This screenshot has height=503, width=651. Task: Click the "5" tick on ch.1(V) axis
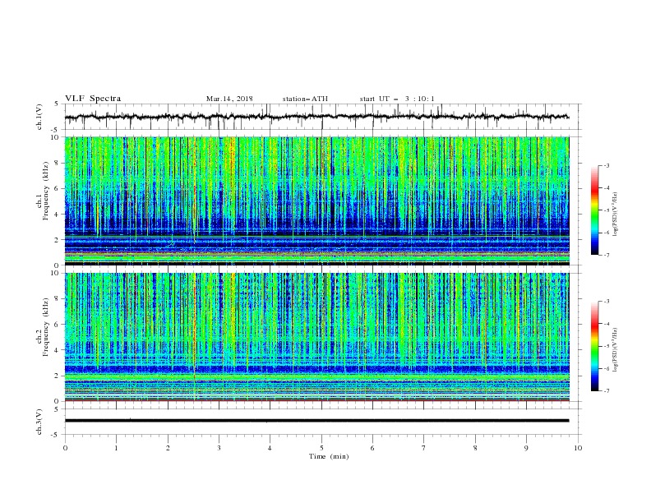coord(57,104)
